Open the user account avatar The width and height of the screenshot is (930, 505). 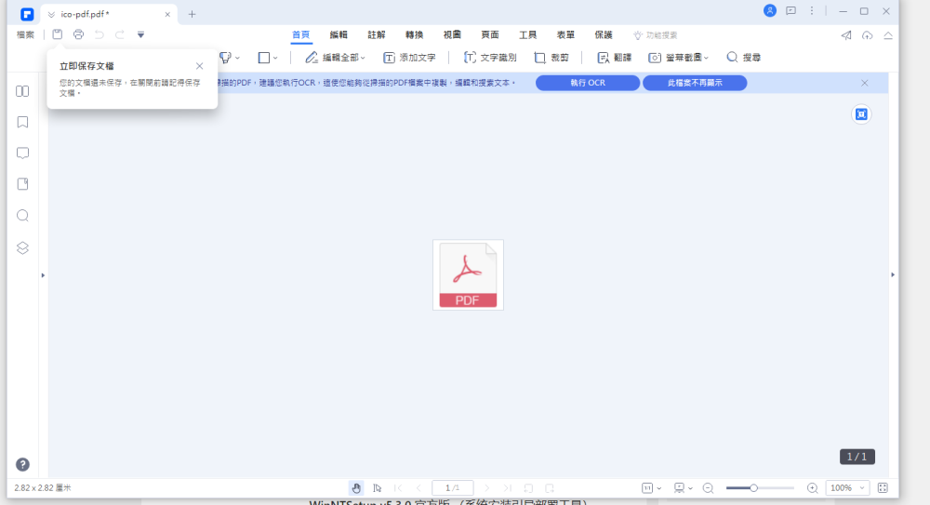tap(770, 10)
